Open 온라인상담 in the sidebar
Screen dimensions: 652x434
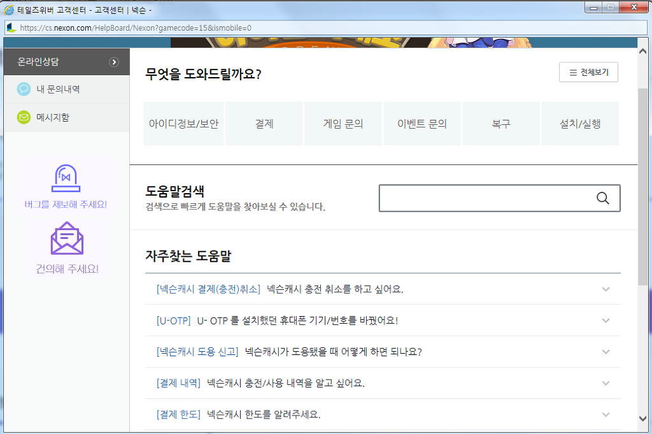[x=66, y=62]
